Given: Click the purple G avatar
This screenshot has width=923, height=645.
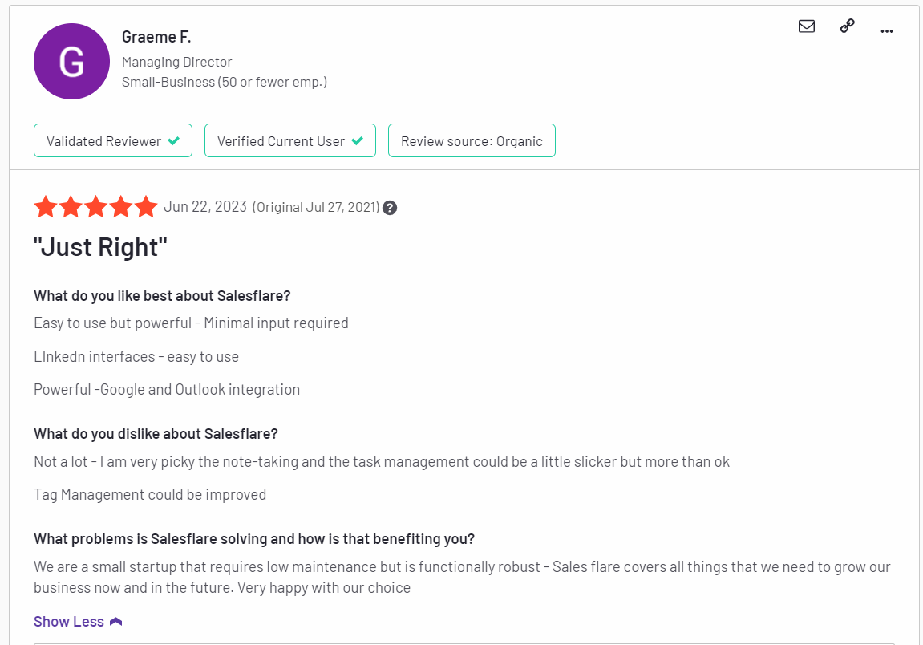Looking at the screenshot, I should coord(72,61).
